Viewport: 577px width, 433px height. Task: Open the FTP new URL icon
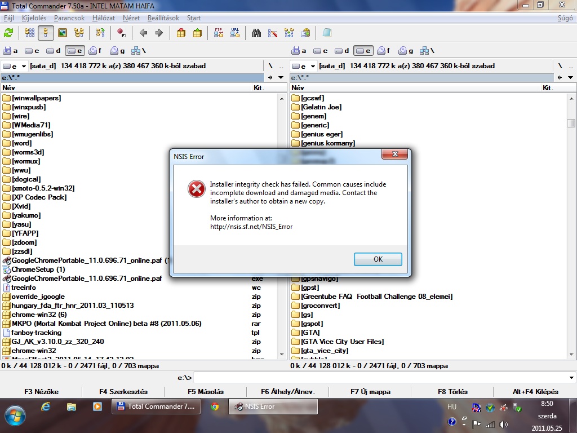coord(235,33)
